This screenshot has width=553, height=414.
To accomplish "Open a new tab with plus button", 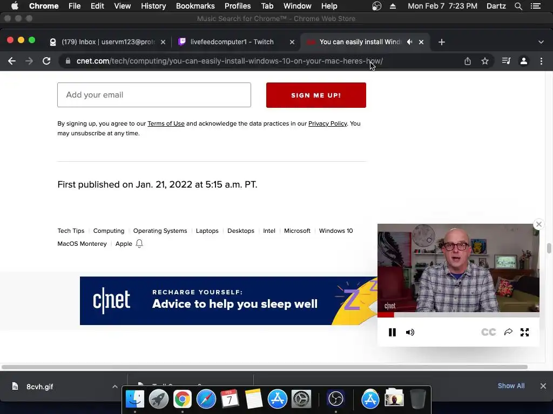I will point(442,42).
